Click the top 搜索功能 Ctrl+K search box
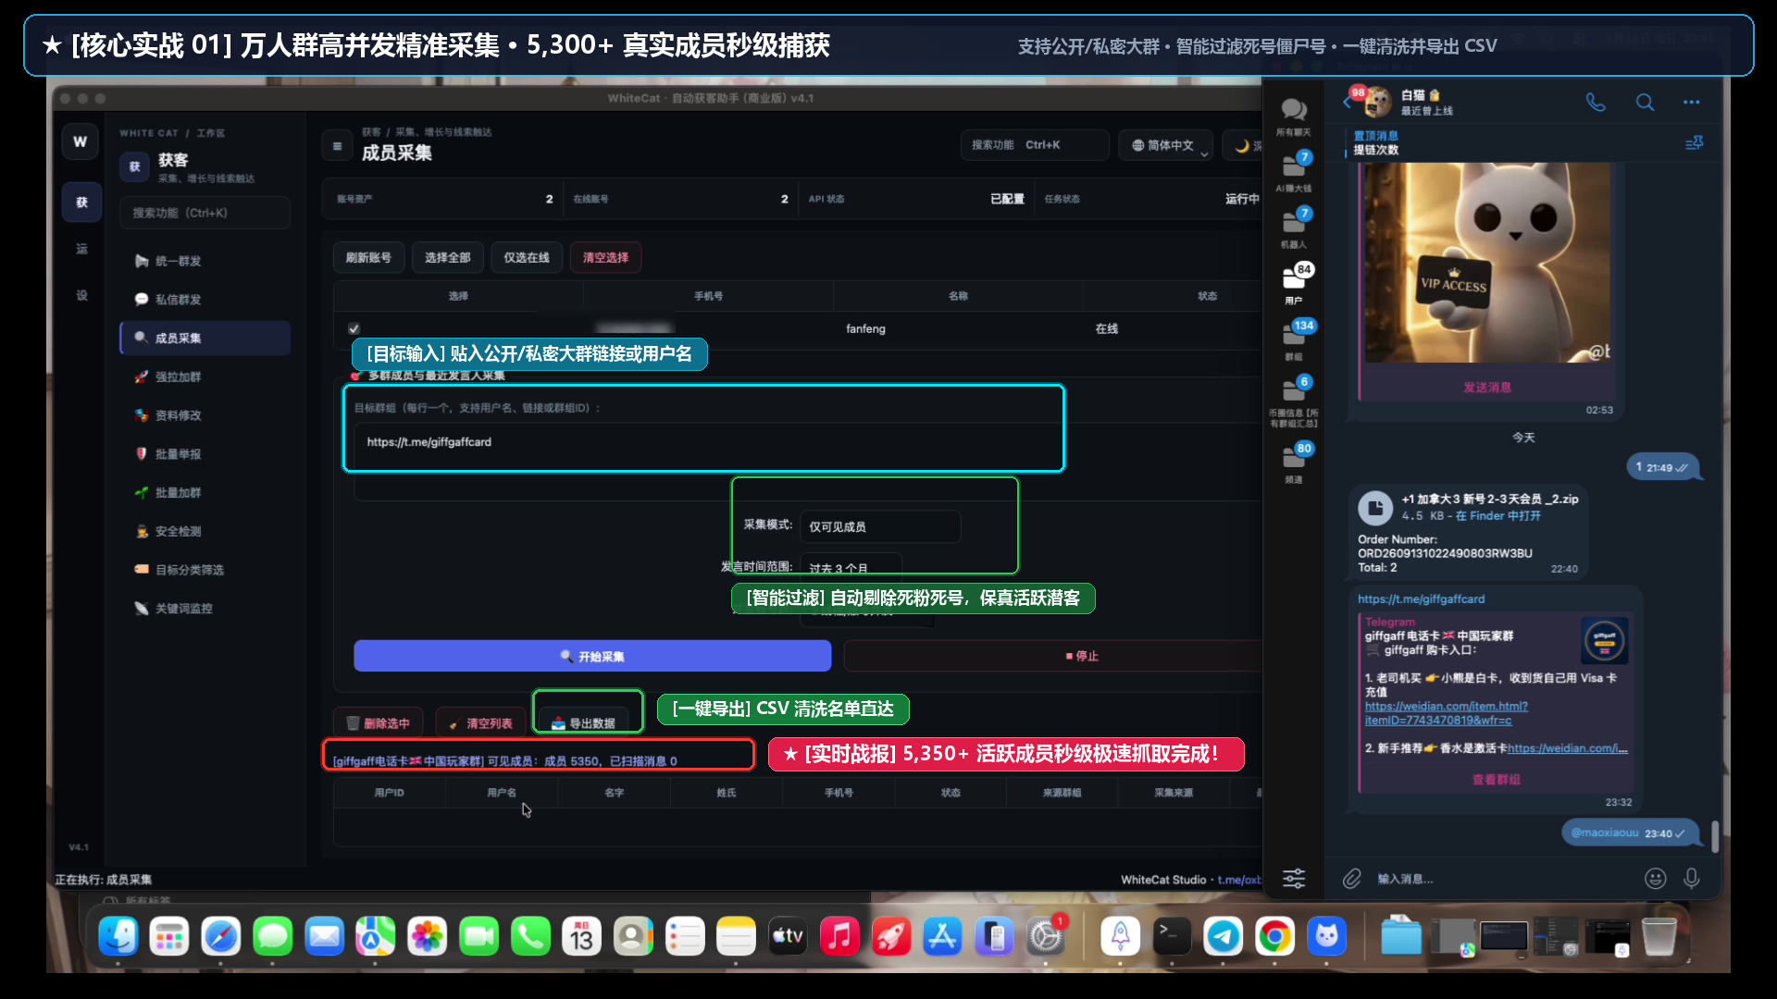The height and width of the screenshot is (999, 1777). (x=1034, y=145)
